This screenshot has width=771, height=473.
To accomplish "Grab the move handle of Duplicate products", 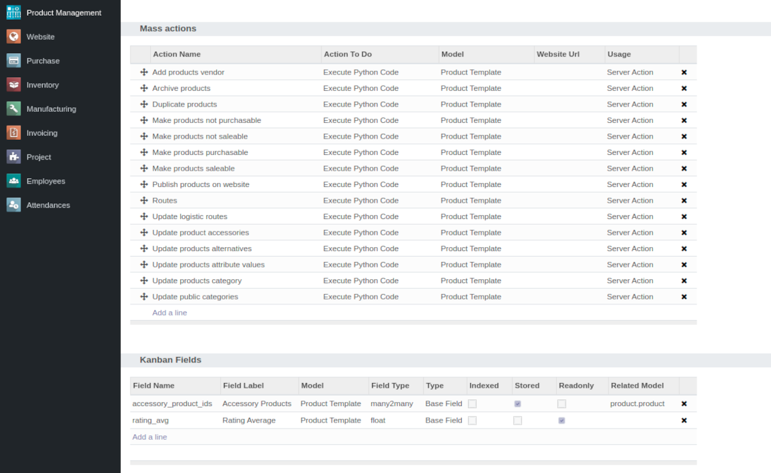I will coord(144,104).
